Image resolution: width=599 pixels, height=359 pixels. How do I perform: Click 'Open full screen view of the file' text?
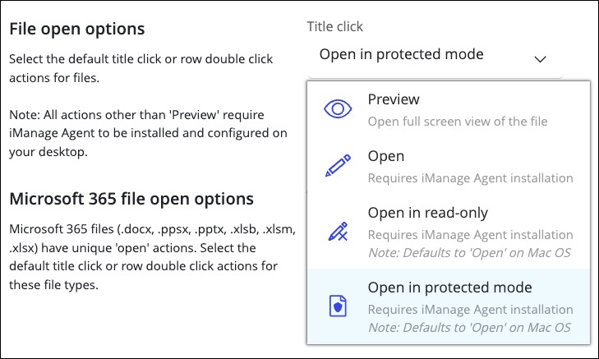tap(458, 122)
